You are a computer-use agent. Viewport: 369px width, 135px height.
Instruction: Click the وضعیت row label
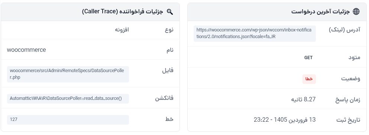351,78
